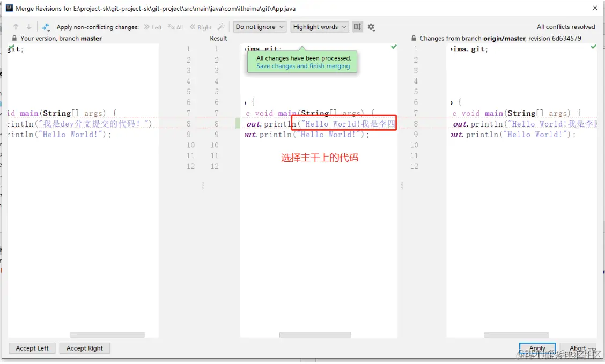Open the merge settings gear menu
Screen dimensions: 605x364
coord(371,27)
